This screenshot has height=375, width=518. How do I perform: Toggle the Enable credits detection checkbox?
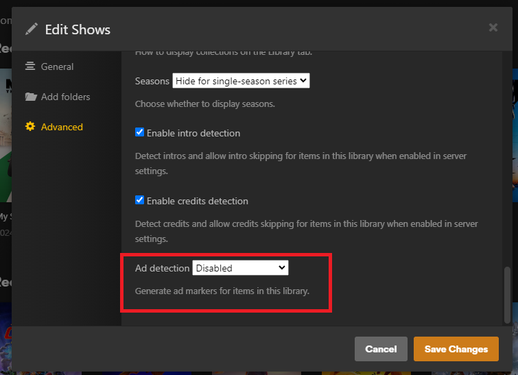click(140, 201)
